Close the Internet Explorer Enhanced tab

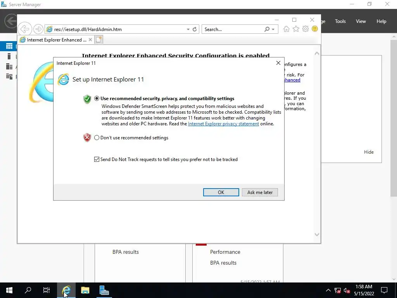[90, 40]
